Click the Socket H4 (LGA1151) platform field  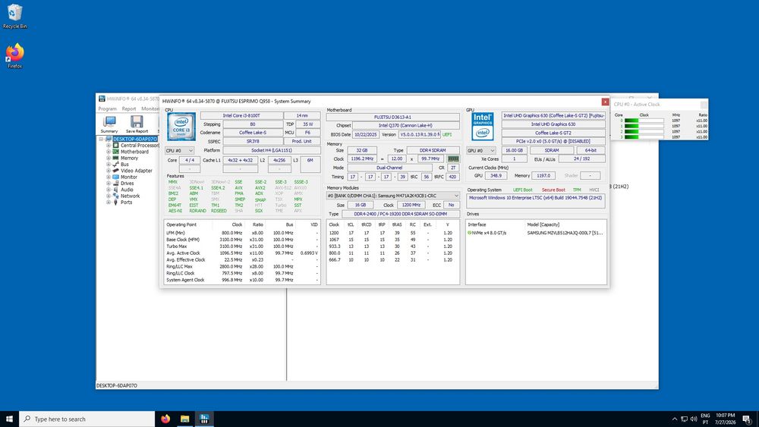(x=271, y=150)
